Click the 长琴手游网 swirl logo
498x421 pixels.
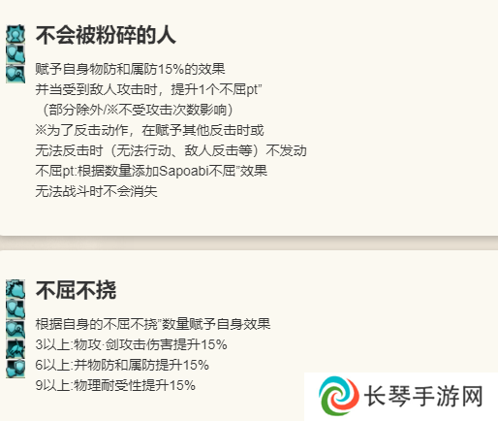pyautogui.click(x=338, y=396)
